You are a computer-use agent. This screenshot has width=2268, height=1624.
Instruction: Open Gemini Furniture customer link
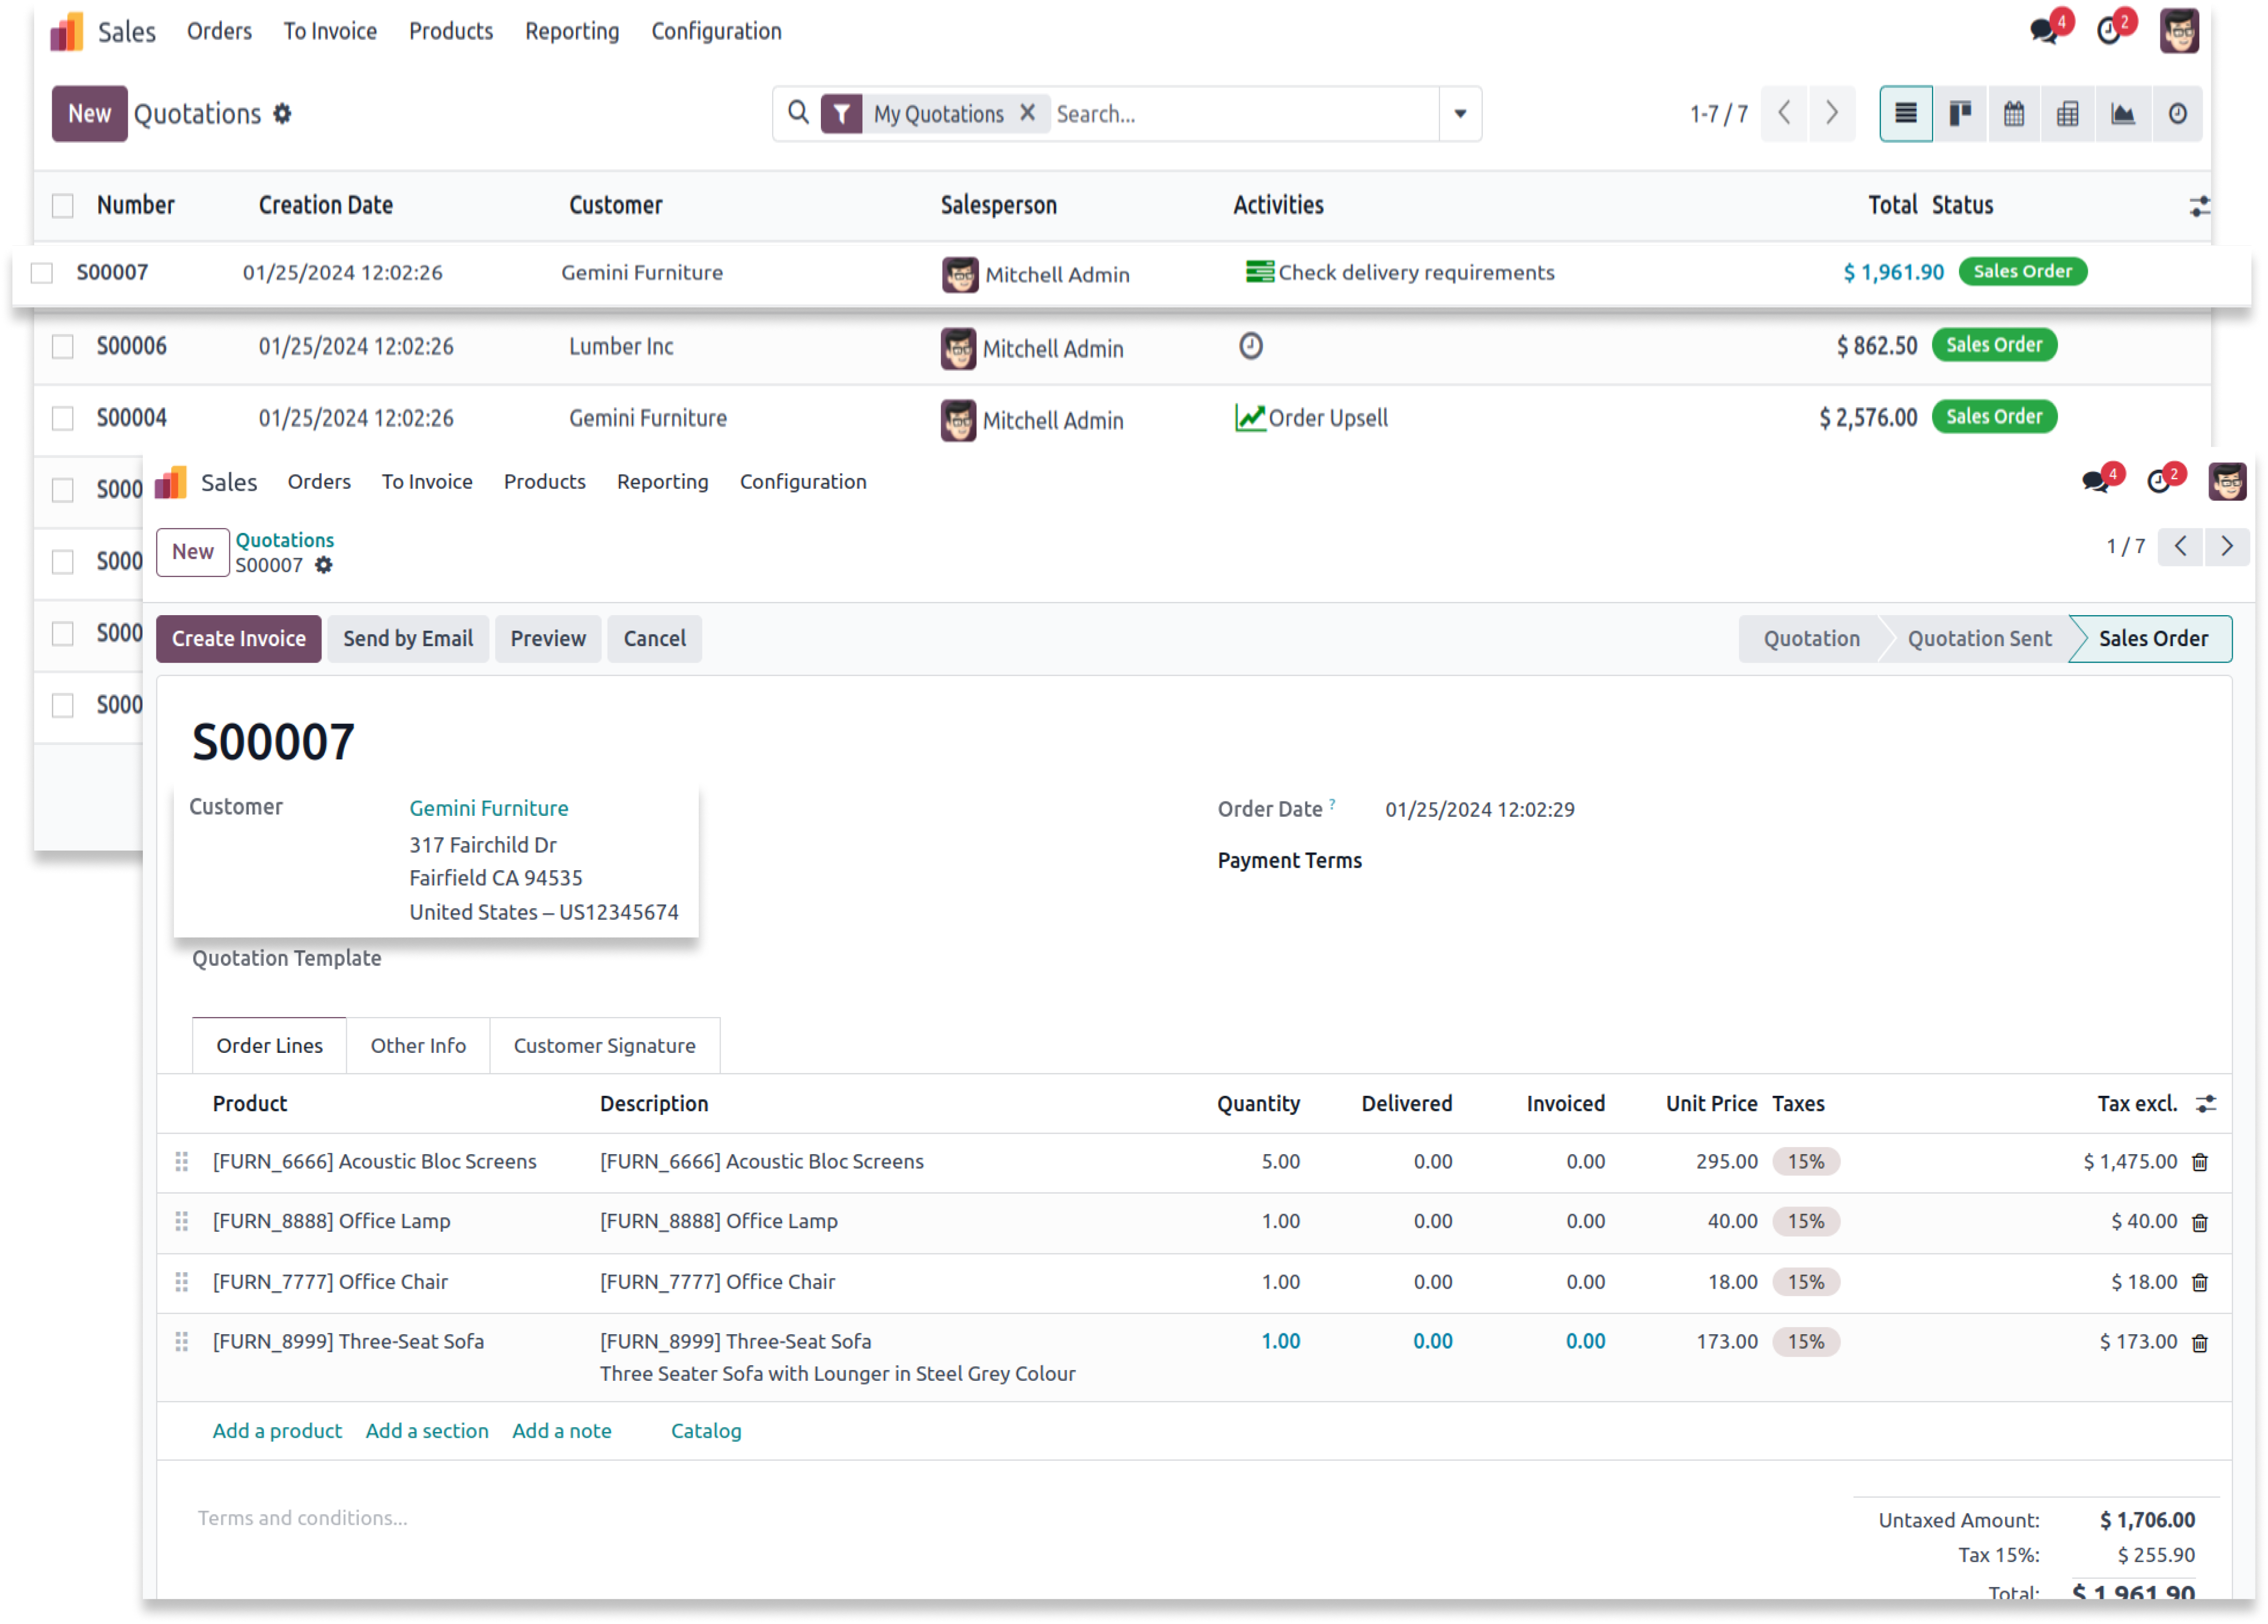[x=489, y=809]
